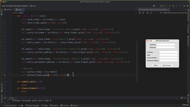Click the project name breadcrumb

[x=15, y=6]
